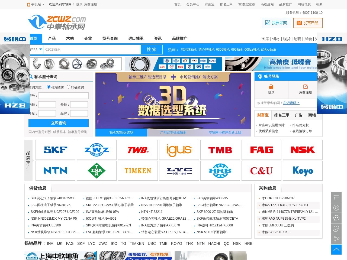Screen dimensions: 347x260
Task: Click the share icon in sidebar
Action: 336,239
